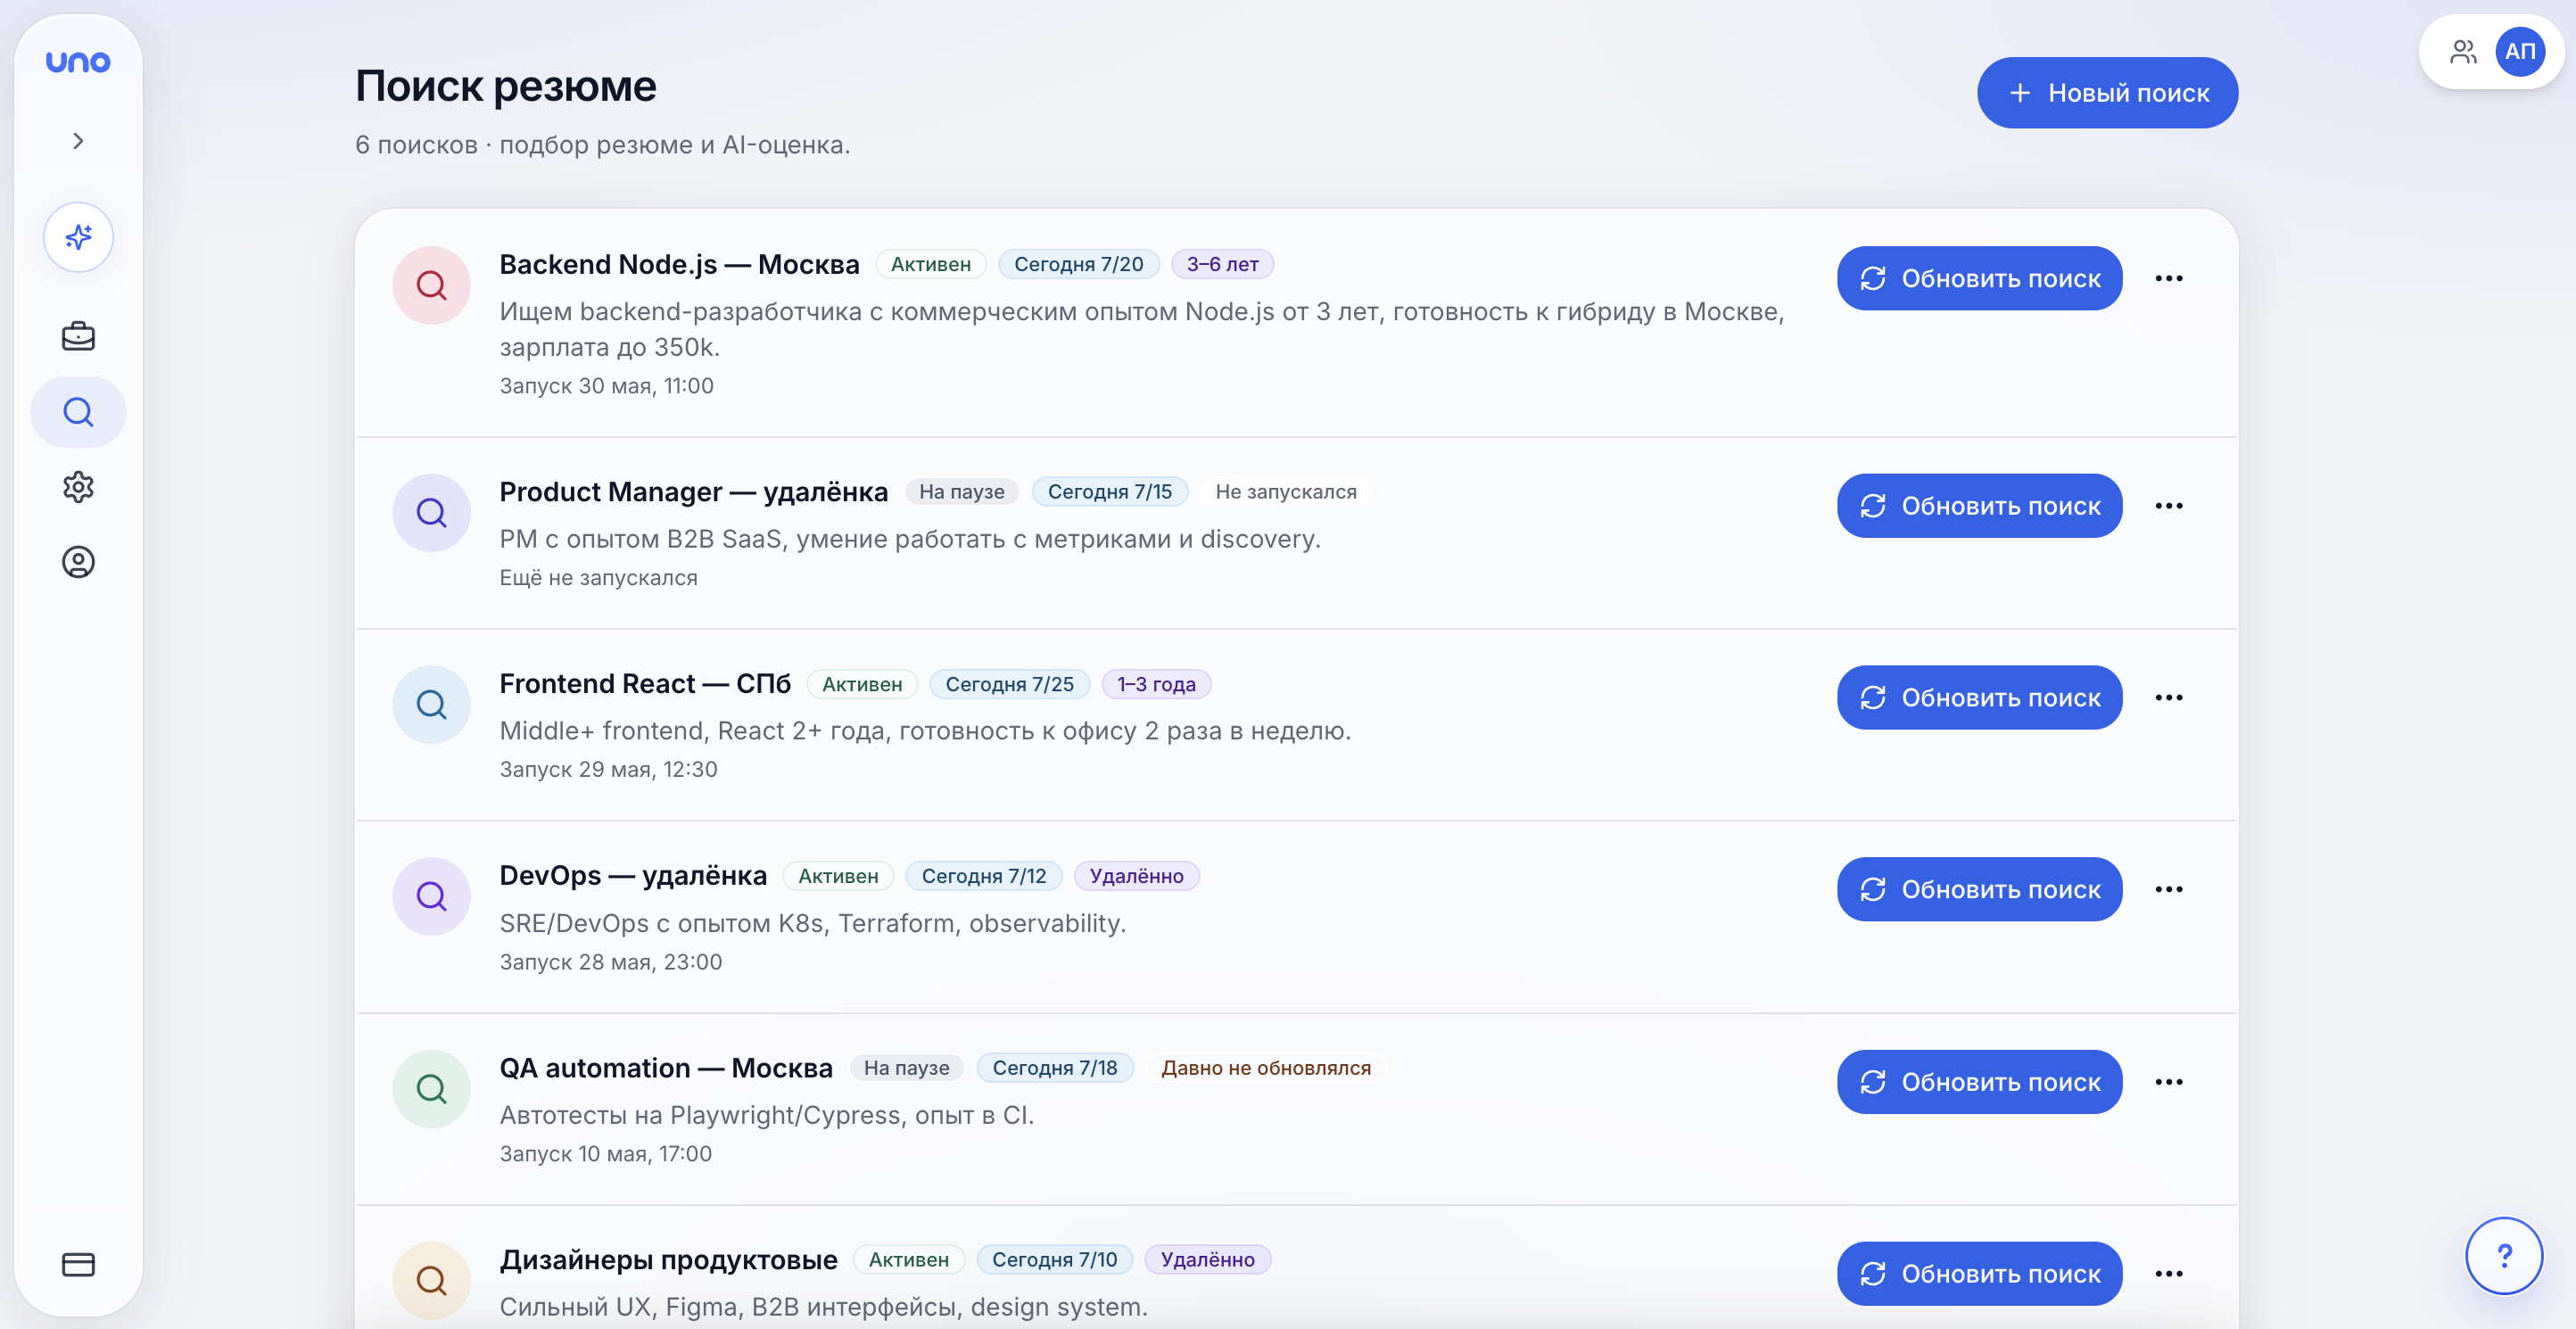This screenshot has width=2576, height=1329.
Task: Open three-dot menu for QA automation search
Action: [2168, 1082]
